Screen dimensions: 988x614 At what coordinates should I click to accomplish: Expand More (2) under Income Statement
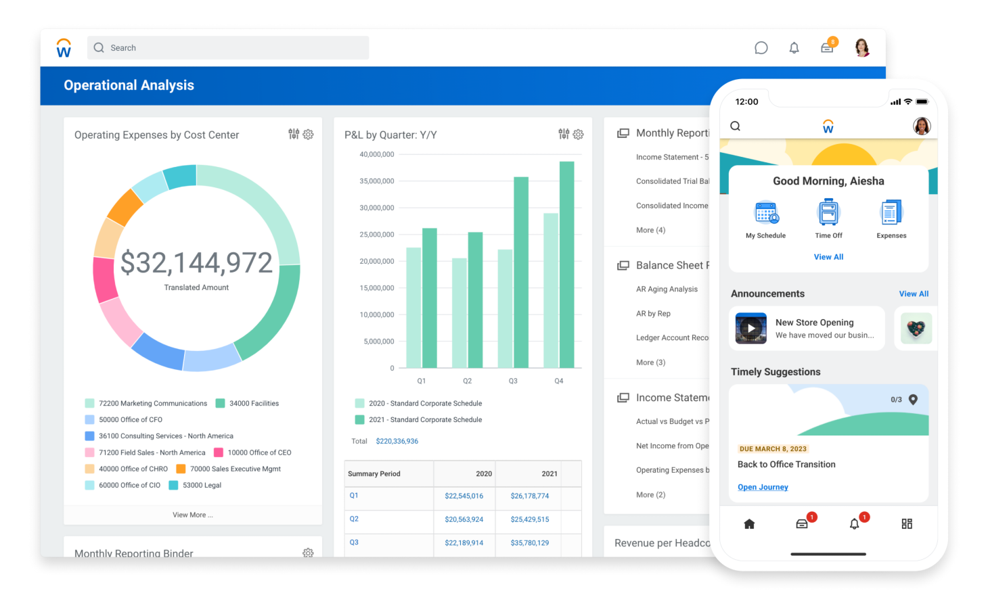(650, 494)
